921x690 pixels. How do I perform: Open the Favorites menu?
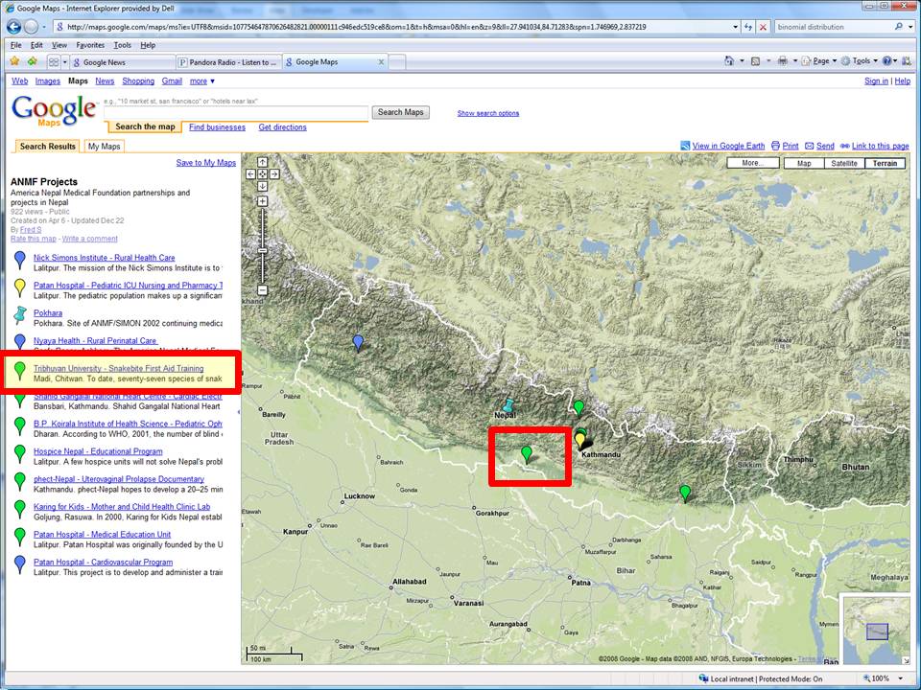point(90,45)
